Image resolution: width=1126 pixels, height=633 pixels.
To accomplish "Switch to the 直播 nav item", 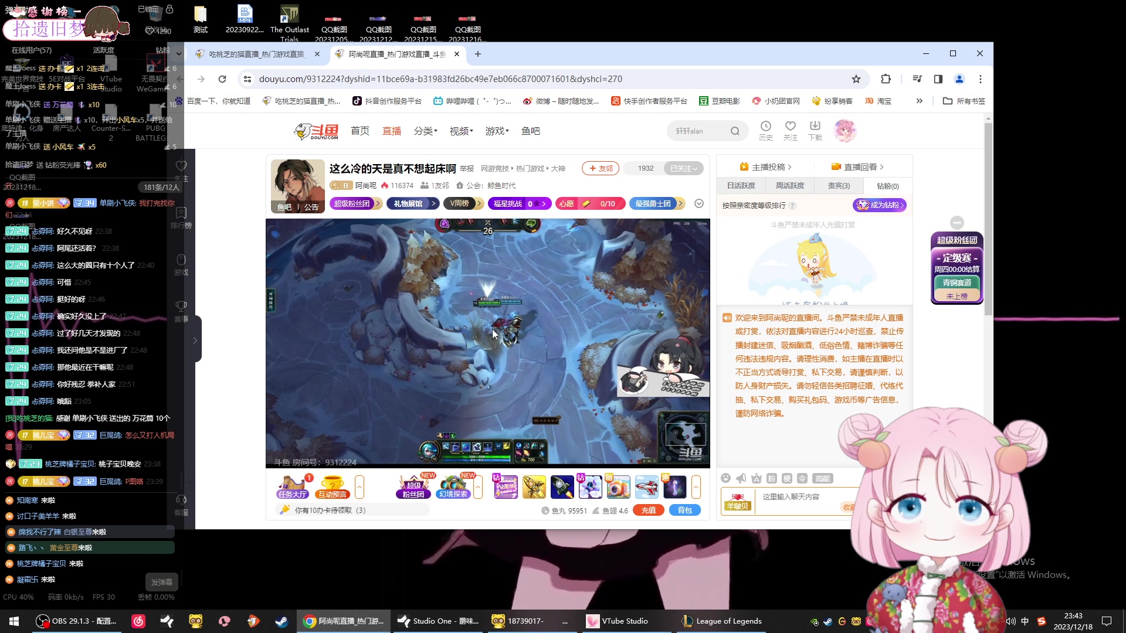I will [392, 131].
